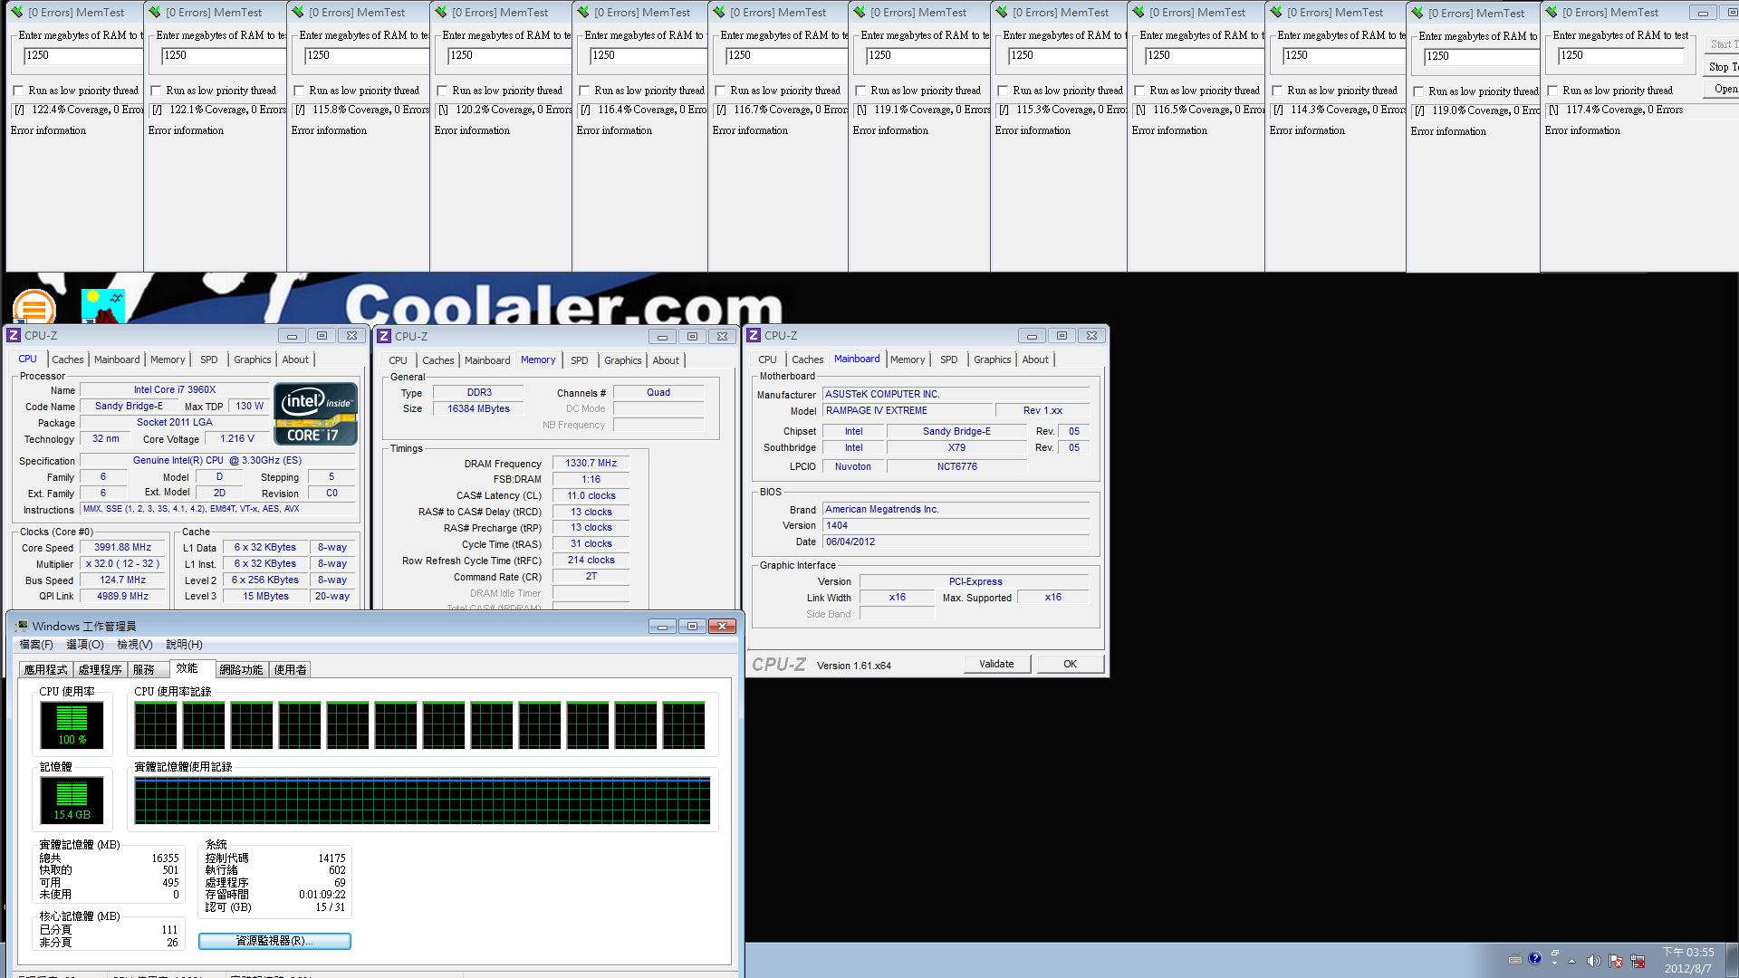
Task: Select the RAMPAGE IV EXTREME model field
Action: pos(908,410)
